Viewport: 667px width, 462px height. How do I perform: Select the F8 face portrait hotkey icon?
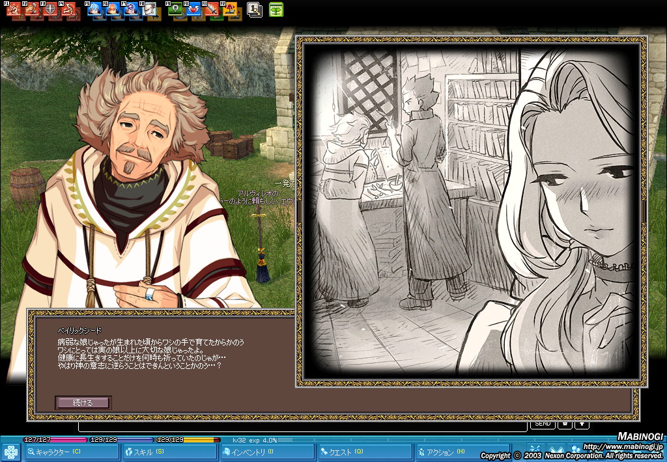pyautogui.click(x=149, y=9)
